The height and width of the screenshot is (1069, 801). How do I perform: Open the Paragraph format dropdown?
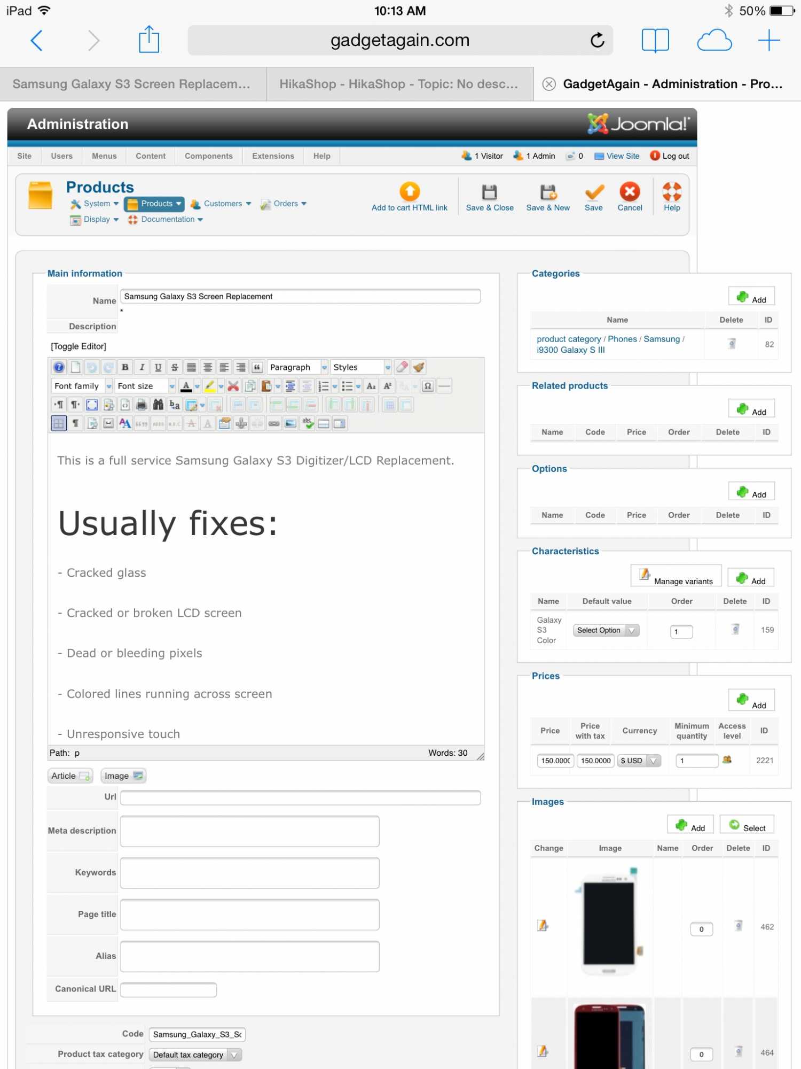click(297, 367)
